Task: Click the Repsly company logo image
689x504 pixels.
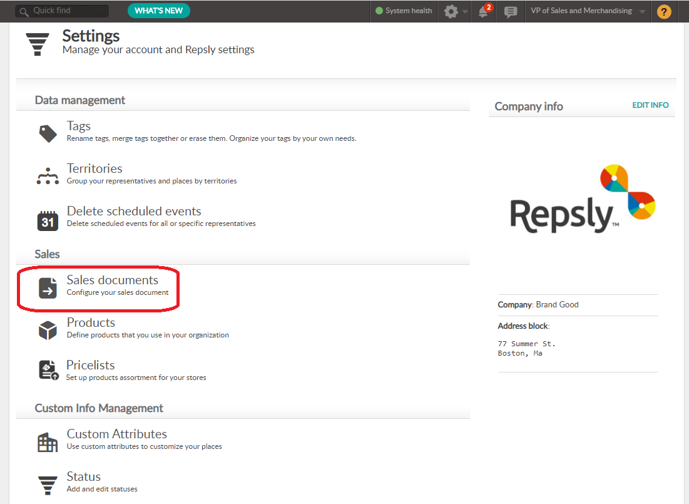Action: 582,199
